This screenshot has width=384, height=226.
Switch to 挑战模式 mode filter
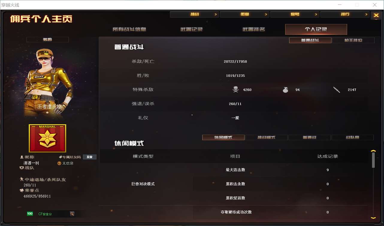click(x=267, y=137)
